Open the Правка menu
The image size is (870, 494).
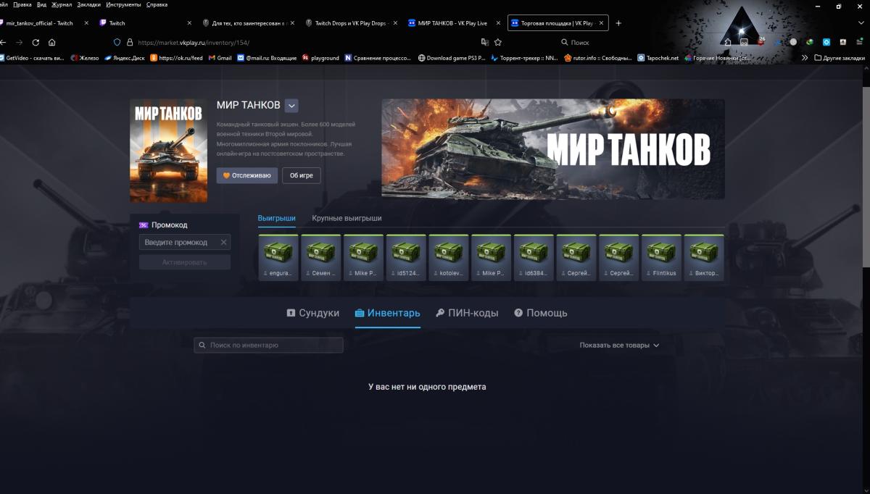coord(22,4)
